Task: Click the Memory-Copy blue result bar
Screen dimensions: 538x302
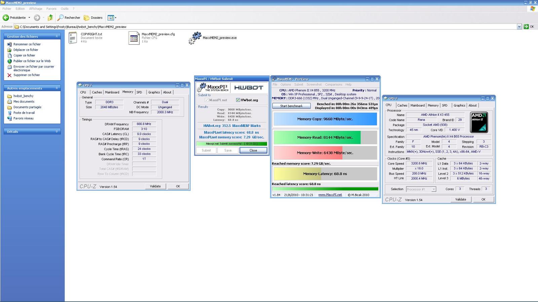Action: [325, 119]
